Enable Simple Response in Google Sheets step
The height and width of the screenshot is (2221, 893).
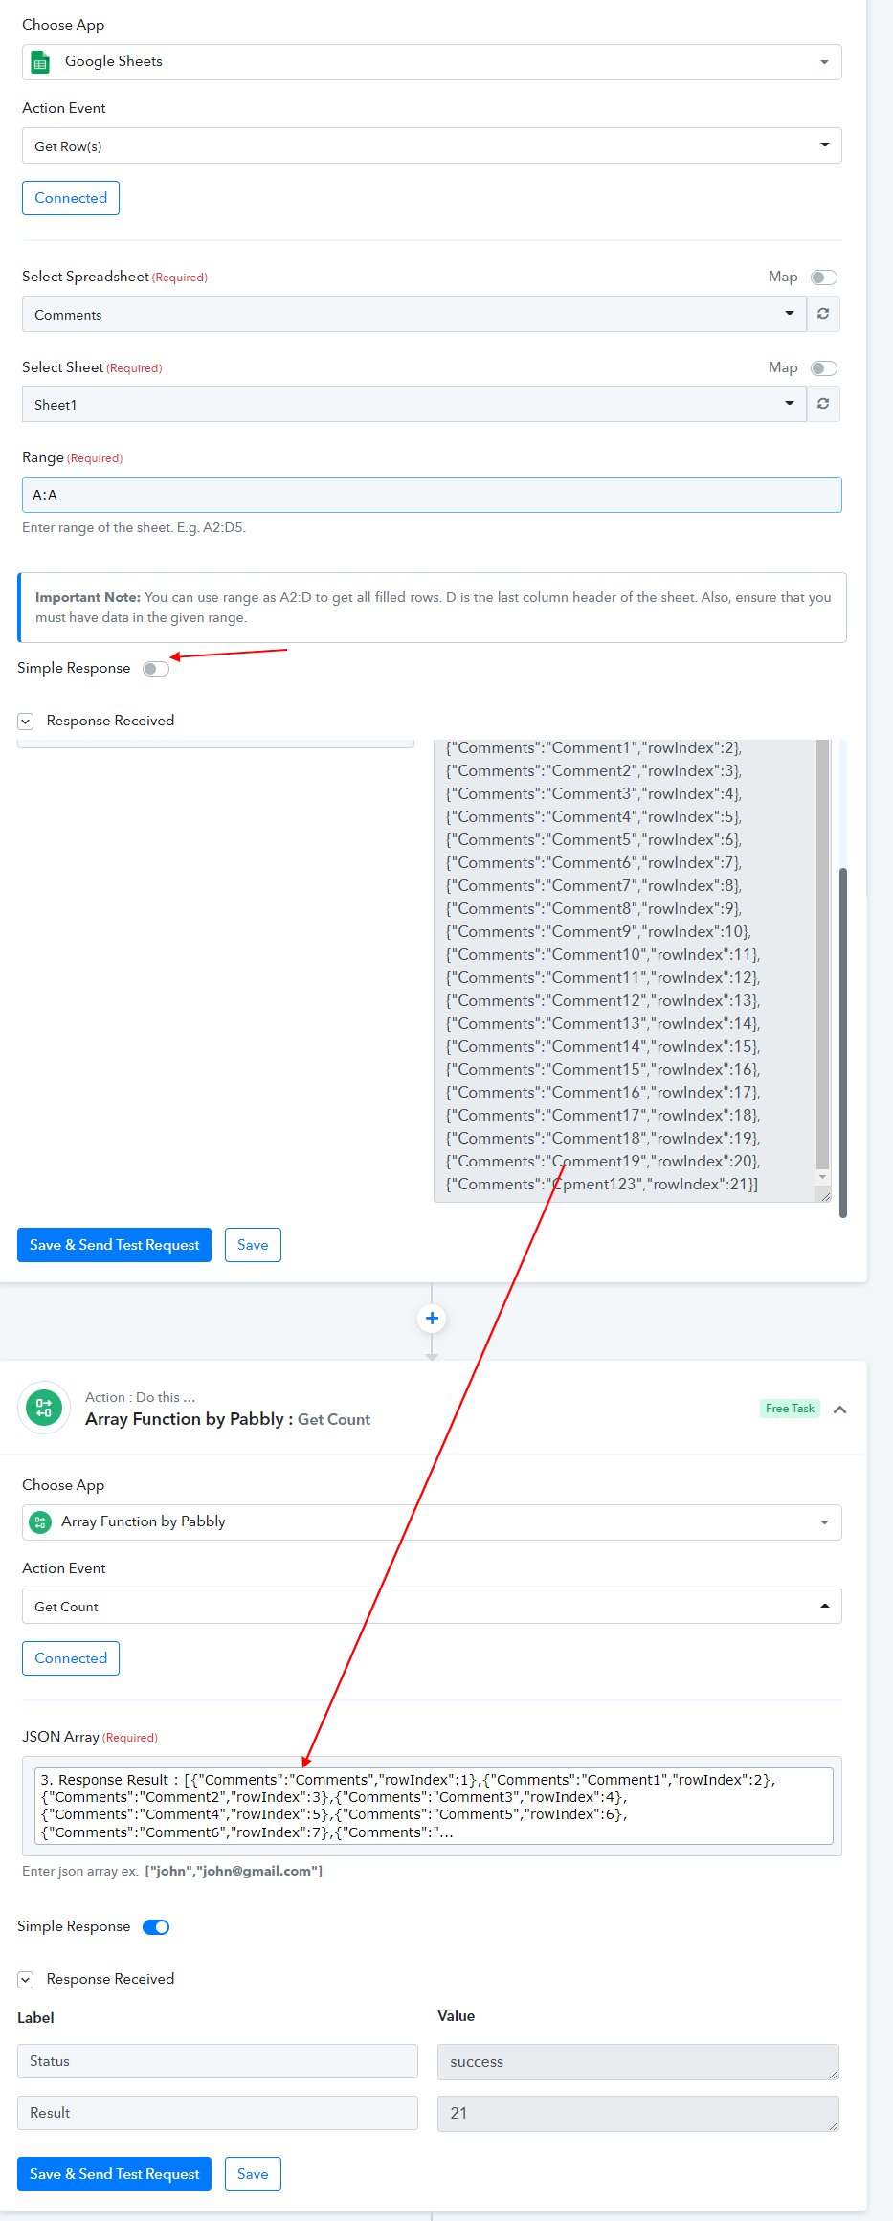tap(156, 669)
